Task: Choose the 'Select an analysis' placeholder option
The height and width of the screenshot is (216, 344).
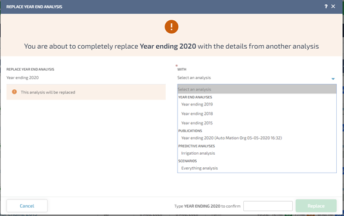Action: [x=257, y=89]
